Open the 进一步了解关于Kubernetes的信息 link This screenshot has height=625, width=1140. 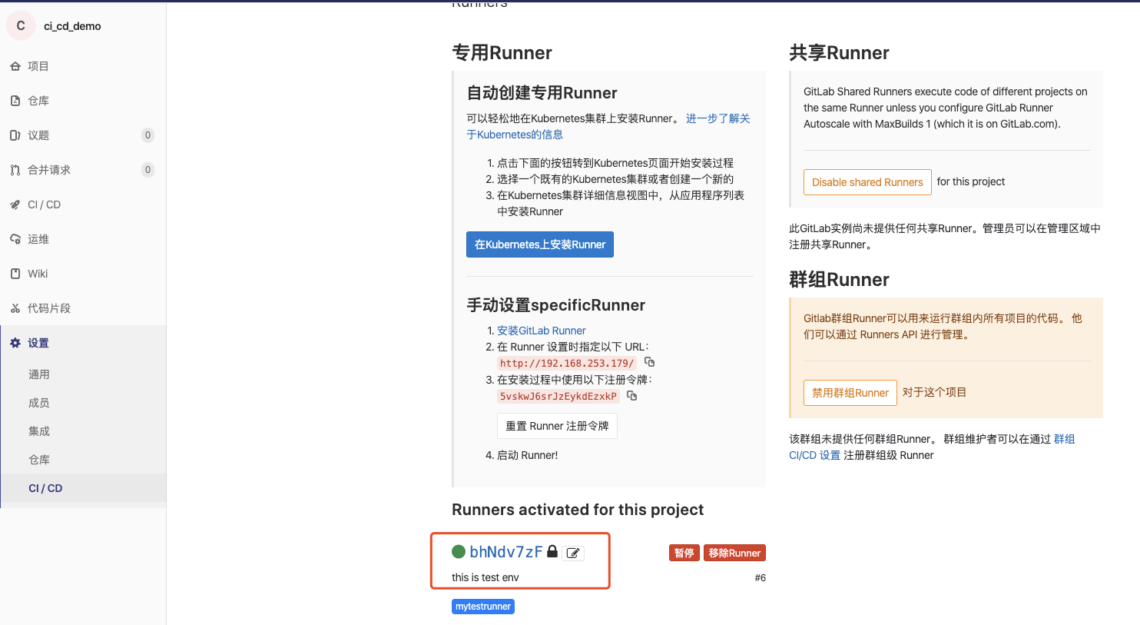pos(608,126)
